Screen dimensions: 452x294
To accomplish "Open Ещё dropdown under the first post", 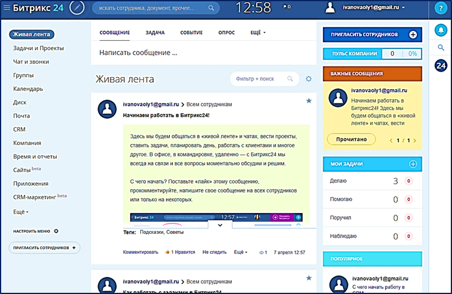I will point(241,252).
